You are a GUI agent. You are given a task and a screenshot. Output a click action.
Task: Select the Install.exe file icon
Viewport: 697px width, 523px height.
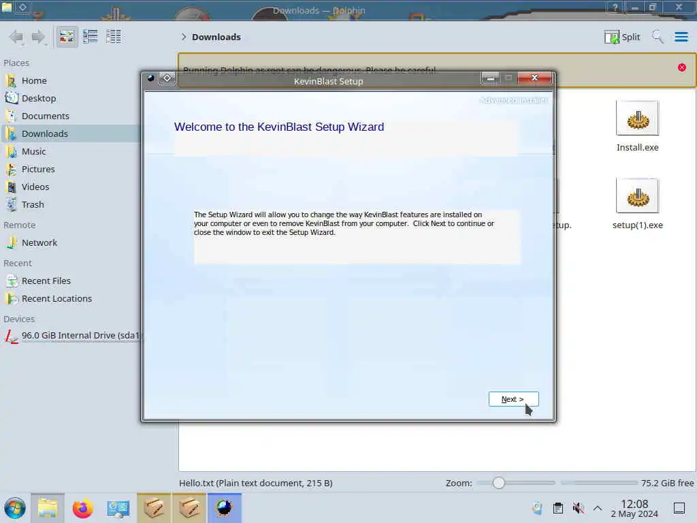[637, 118]
